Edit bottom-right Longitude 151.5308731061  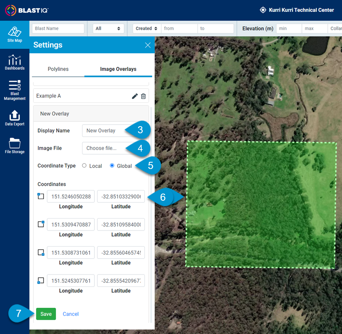pos(71,253)
